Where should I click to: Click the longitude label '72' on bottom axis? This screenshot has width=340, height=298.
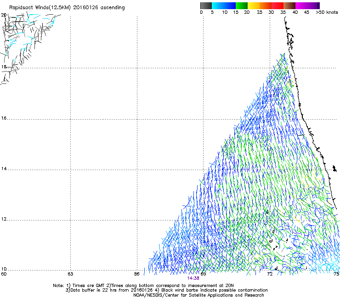270,274
